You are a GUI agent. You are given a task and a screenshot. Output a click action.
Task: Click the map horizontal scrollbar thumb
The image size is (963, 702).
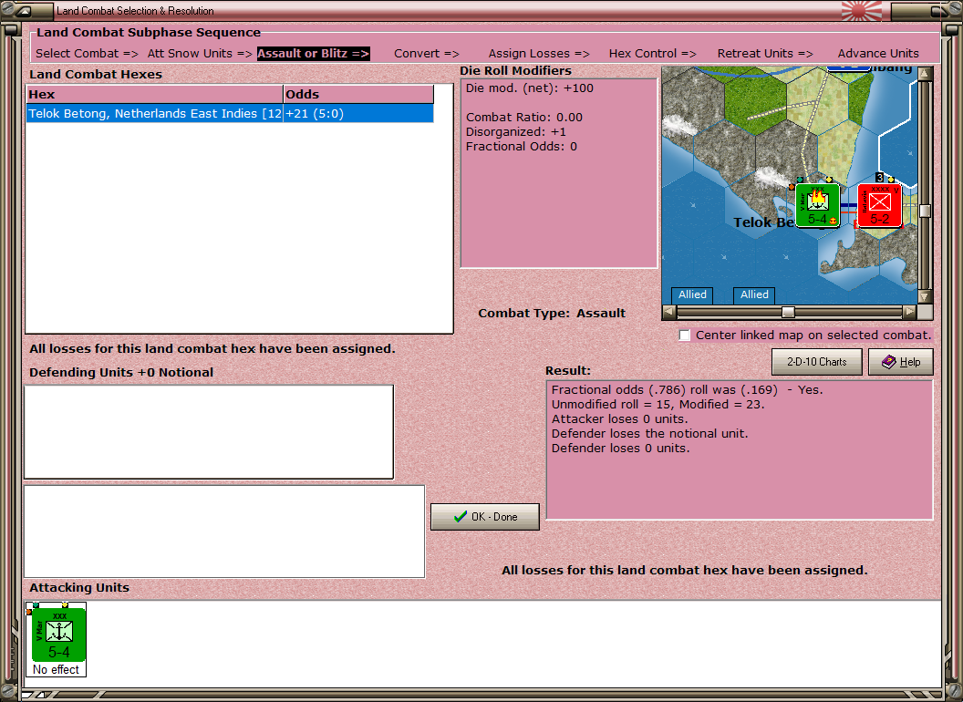coord(788,312)
